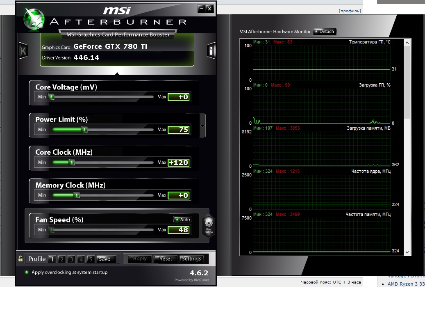Select Profile slot 2
The height and width of the screenshot is (325, 425).
pos(62,259)
